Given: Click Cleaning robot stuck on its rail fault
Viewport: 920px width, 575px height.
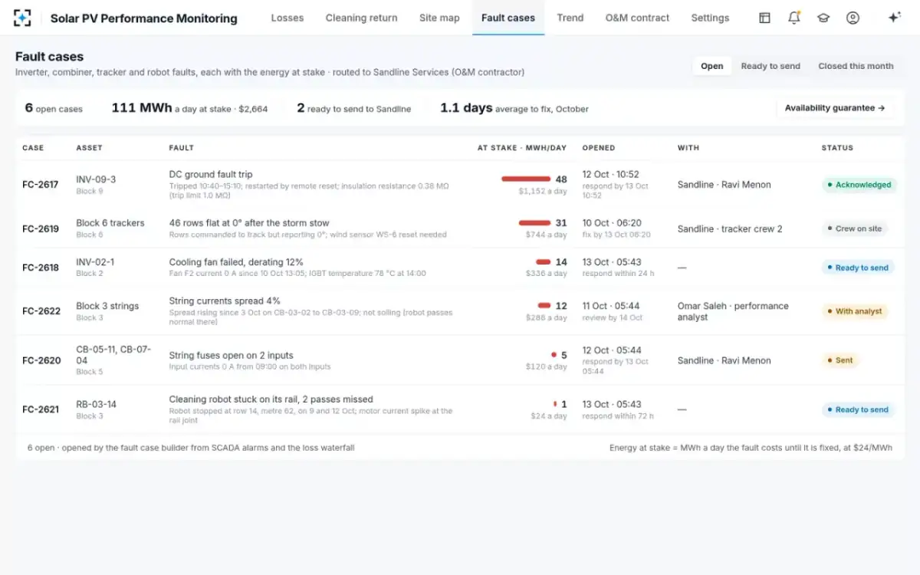Looking at the screenshot, I should 271,399.
